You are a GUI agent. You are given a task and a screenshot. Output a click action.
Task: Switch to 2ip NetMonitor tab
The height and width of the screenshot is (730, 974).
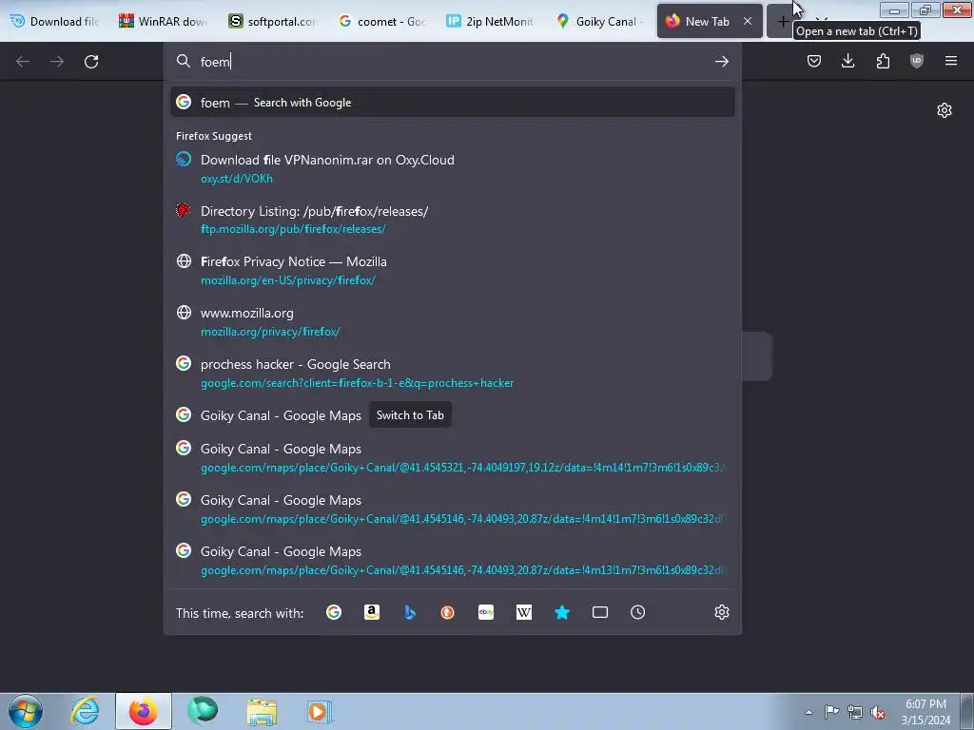pyautogui.click(x=491, y=21)
